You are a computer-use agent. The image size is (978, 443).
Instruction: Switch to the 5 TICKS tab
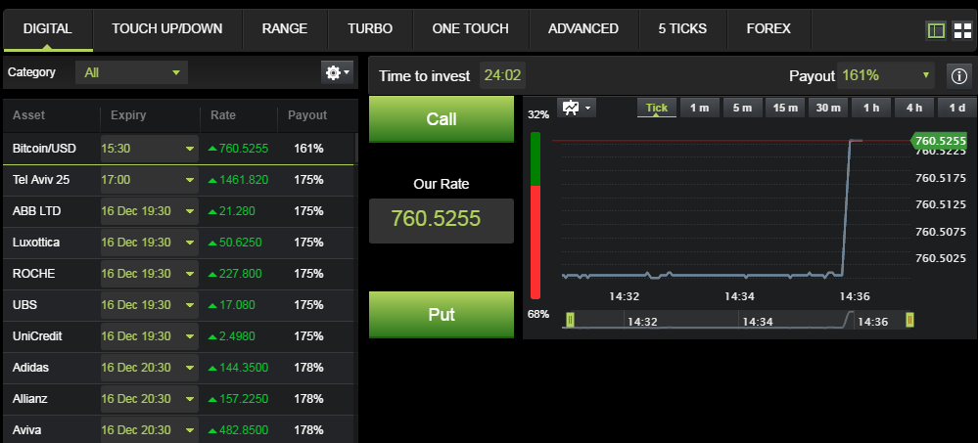pyautogui.click(x=682, y=28)
